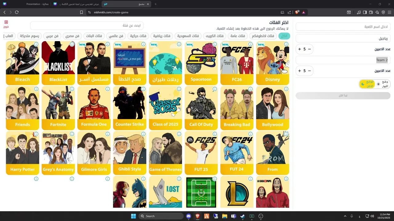The image size is (394, 221).
Task: Select the Bleach category card
Action: 22,63
